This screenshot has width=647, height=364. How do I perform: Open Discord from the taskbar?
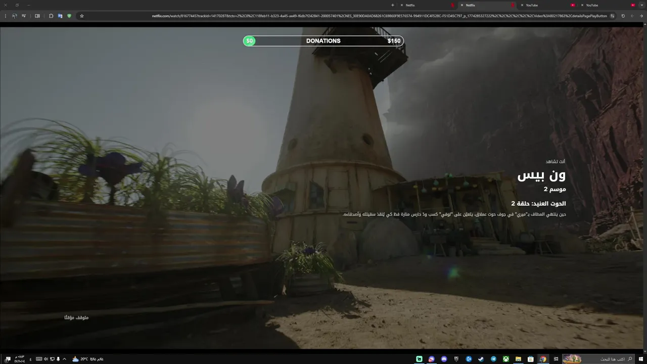(444, 359)
